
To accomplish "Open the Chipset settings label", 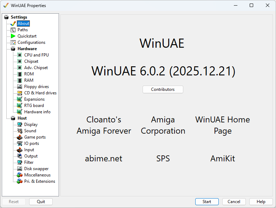I will pyautogui.click(x=31, y=61).
